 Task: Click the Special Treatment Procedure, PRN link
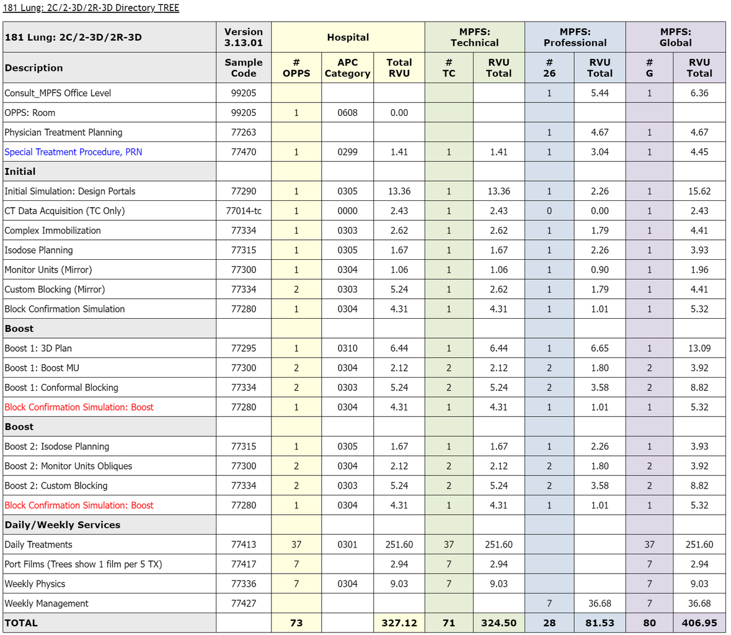pos(73,152)
